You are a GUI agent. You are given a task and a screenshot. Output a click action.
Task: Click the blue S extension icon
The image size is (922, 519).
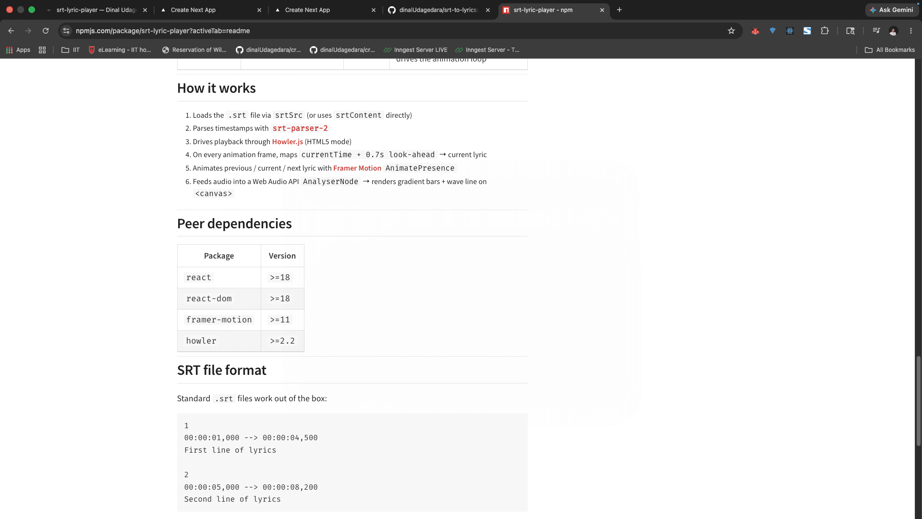click(807, 31)
